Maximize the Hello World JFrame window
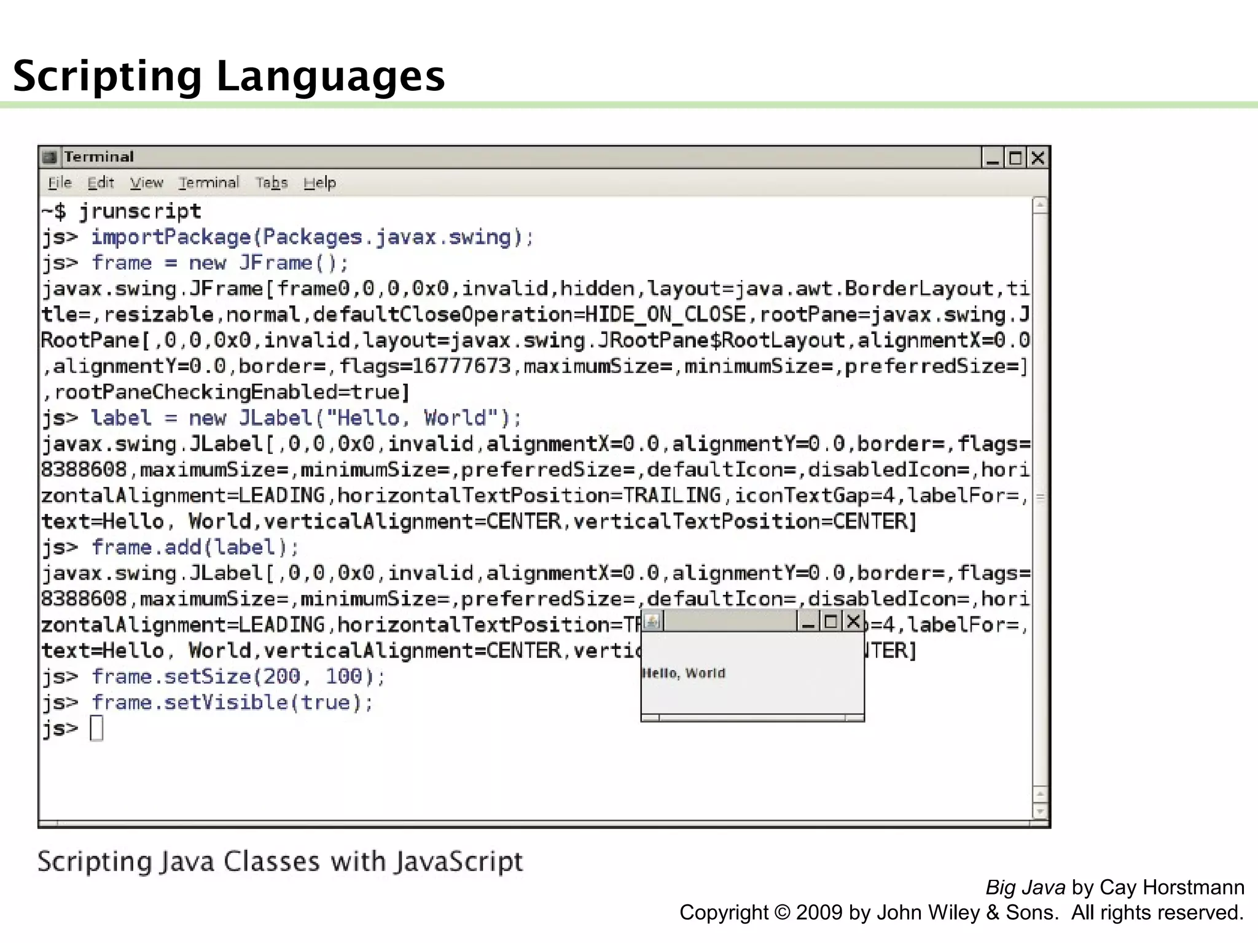 click(x=830, y=622)
